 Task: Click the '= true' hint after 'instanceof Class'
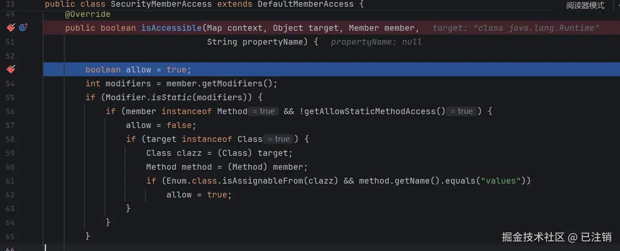point(279,139)
